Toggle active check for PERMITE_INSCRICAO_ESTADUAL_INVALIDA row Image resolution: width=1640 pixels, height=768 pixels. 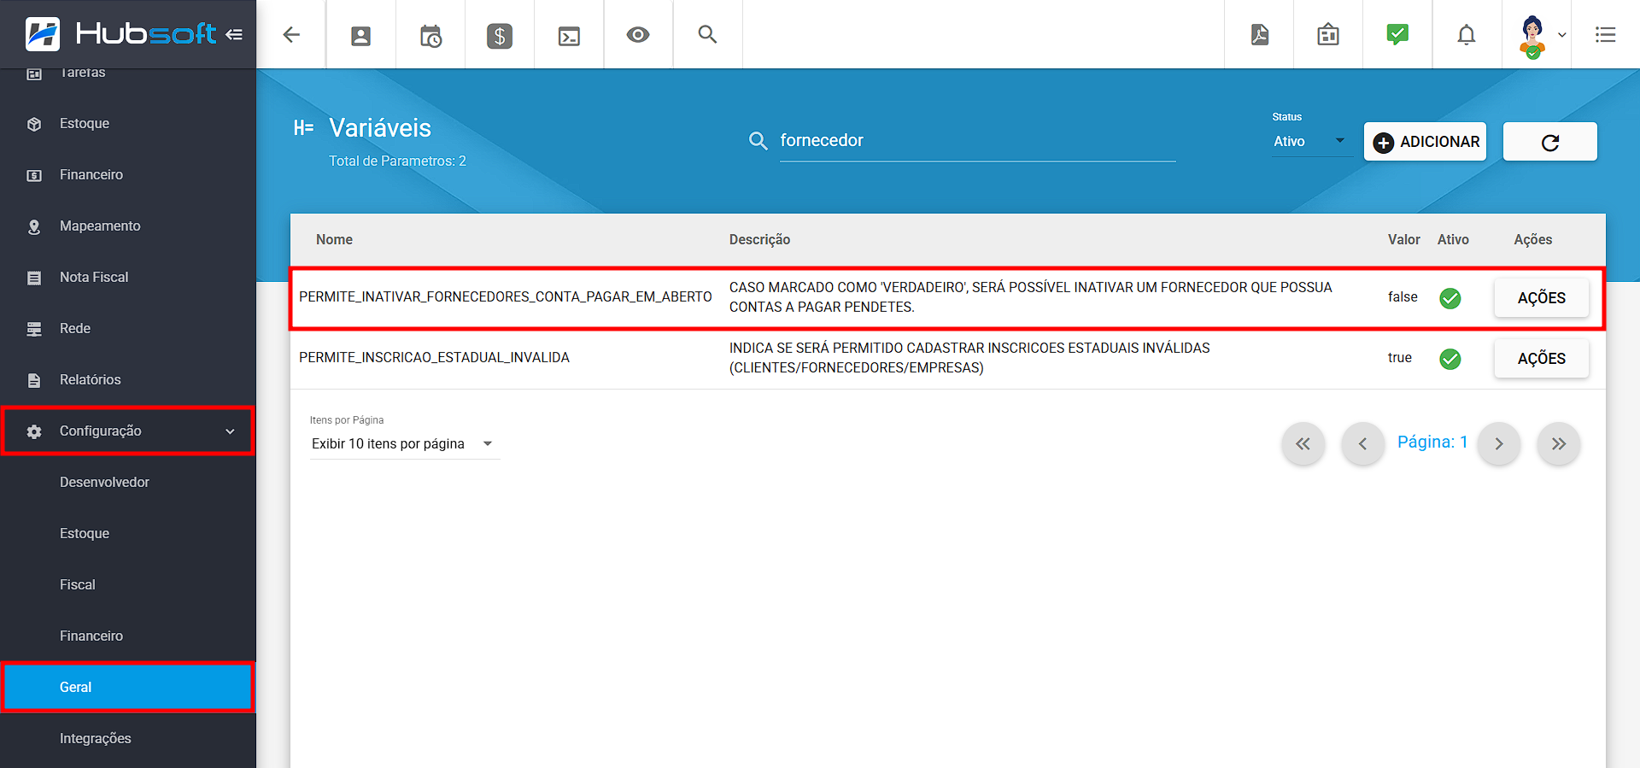[1450, 359]
